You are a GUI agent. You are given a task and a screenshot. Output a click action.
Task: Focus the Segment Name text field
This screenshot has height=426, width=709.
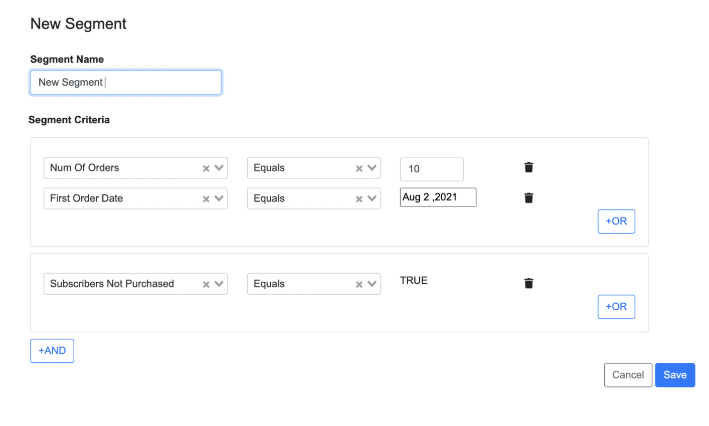pyautogui.click(x=126, y=82)
